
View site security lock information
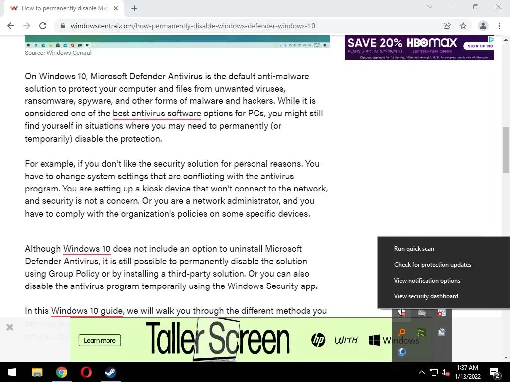(63, 26)
